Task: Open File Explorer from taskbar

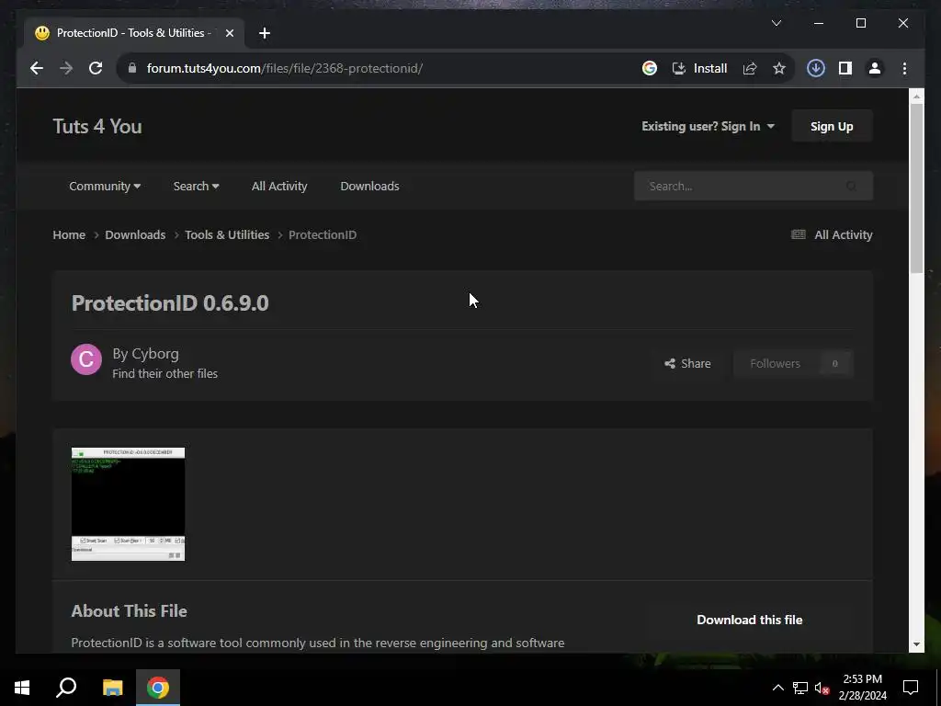Action: coord(112,688)
